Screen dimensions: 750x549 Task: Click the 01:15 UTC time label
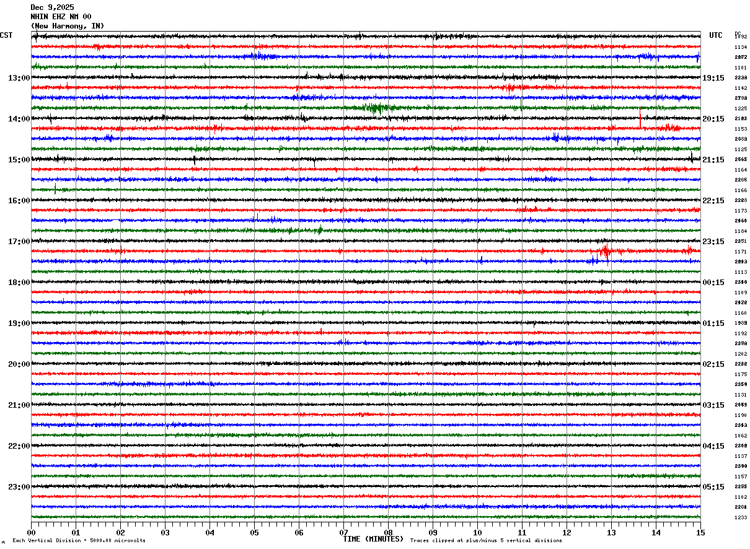click(713, 323)
